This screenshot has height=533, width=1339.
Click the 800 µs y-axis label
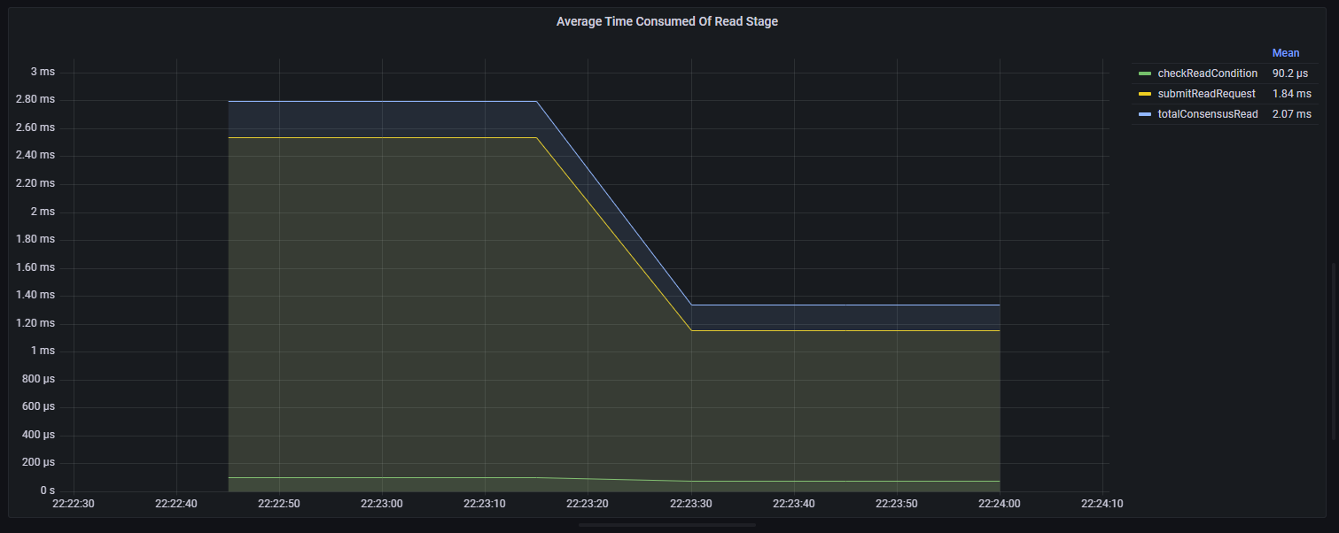pos(37,379)
